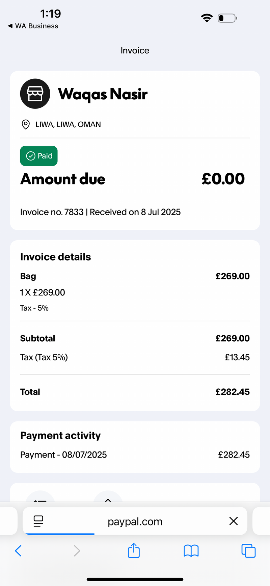This screenshot has width=270, height=586.
Task: Tap the Waqas Nasir merchant name
Action: (103, 94)
